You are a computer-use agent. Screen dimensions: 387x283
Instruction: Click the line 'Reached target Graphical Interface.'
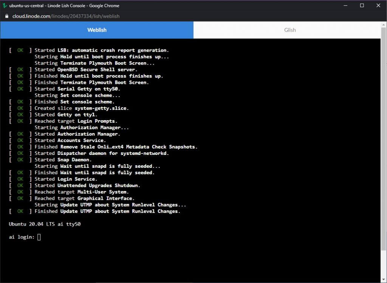[84, 198]
